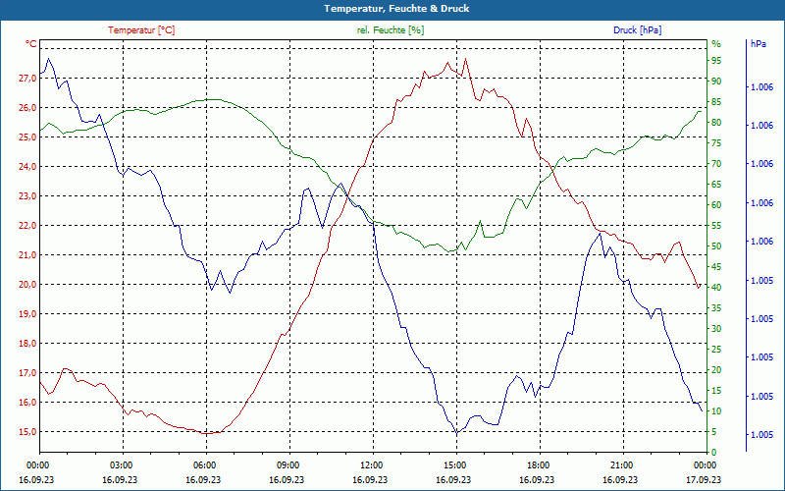Select the green rel. Feuchte [%] legend label
This screenshot has height=491, width=785.
390,30
